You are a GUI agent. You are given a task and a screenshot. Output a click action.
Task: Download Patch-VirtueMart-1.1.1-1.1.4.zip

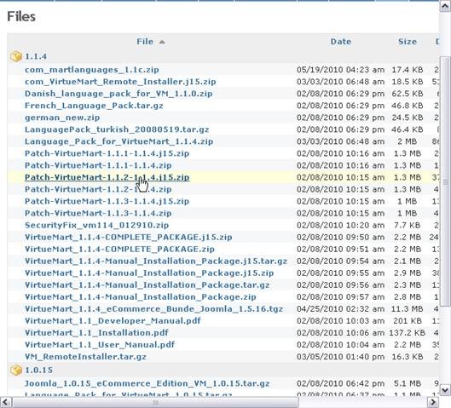pos(98,165)
